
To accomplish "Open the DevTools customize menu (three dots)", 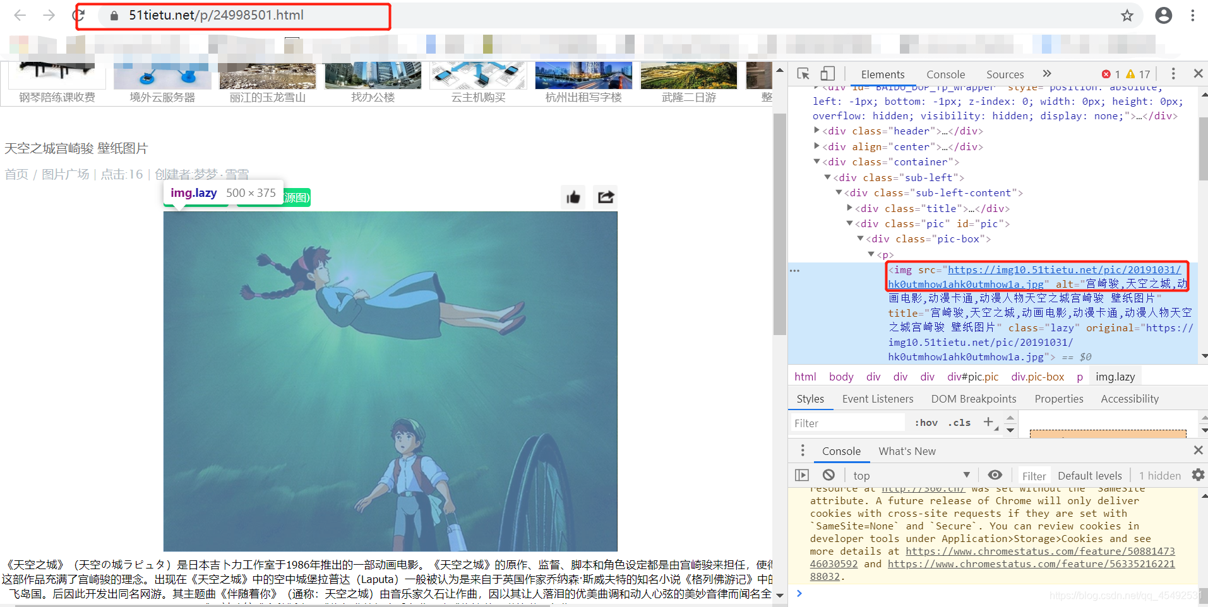I will (1173, 74).
